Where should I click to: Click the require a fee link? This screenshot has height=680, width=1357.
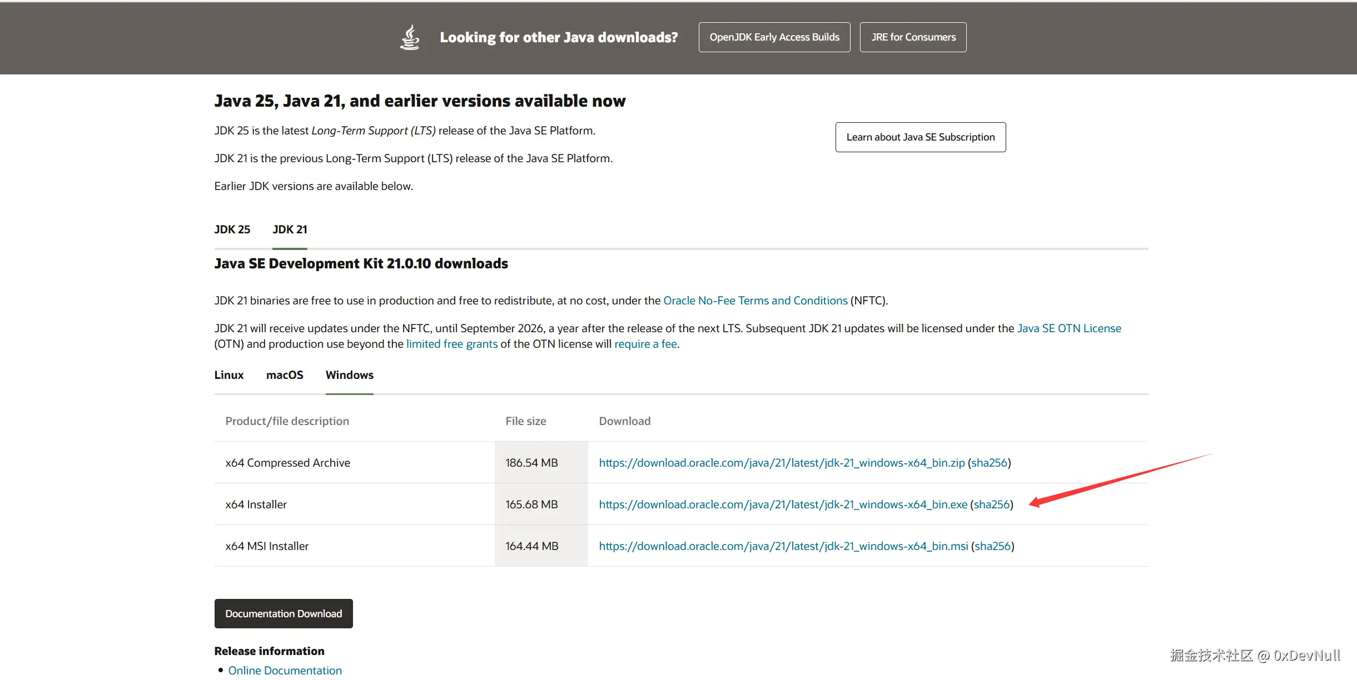click(x=645, y=344)
